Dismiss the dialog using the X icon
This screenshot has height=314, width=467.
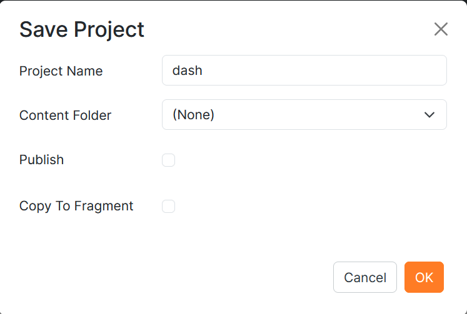click(441, 29)
